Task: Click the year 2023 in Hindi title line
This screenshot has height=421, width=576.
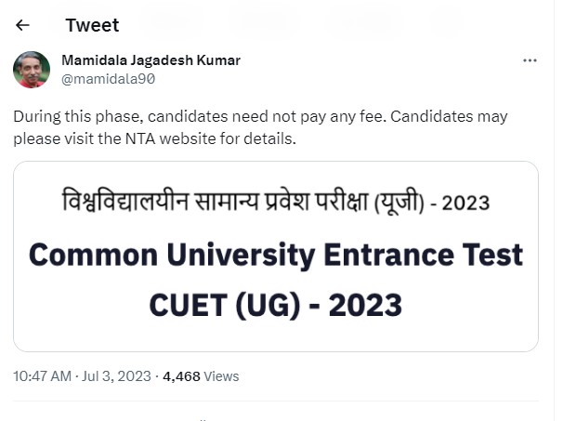Action: tap(465, 203)
